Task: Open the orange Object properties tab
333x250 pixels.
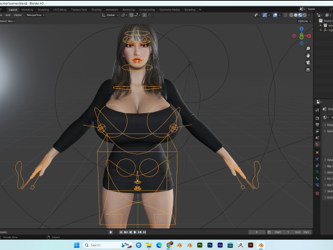Action: click(x=317, y=152)
